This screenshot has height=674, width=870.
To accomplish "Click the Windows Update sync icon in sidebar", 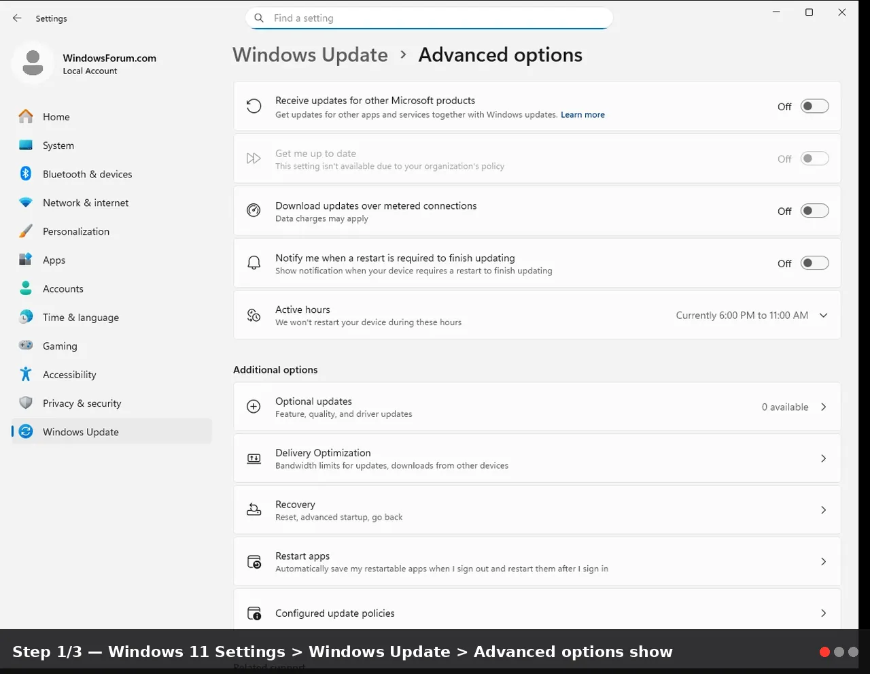I will (x=26, y=431).
